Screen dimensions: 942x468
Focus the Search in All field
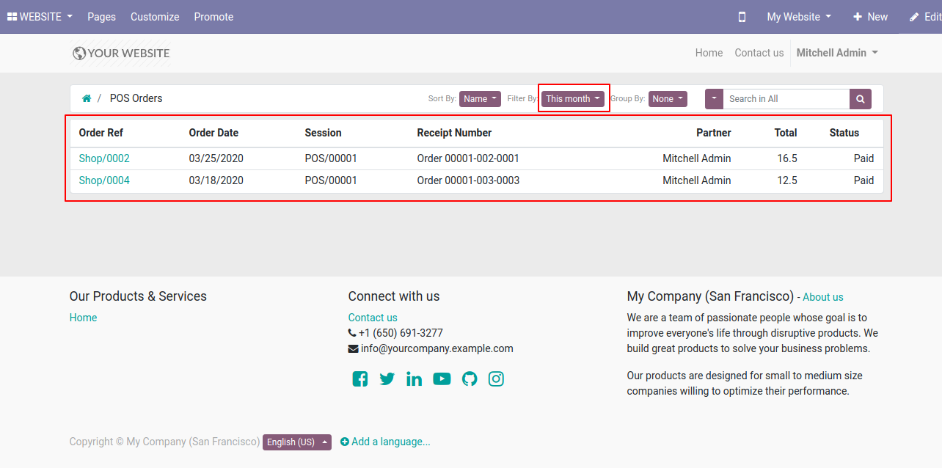click(x=786, y=99)
